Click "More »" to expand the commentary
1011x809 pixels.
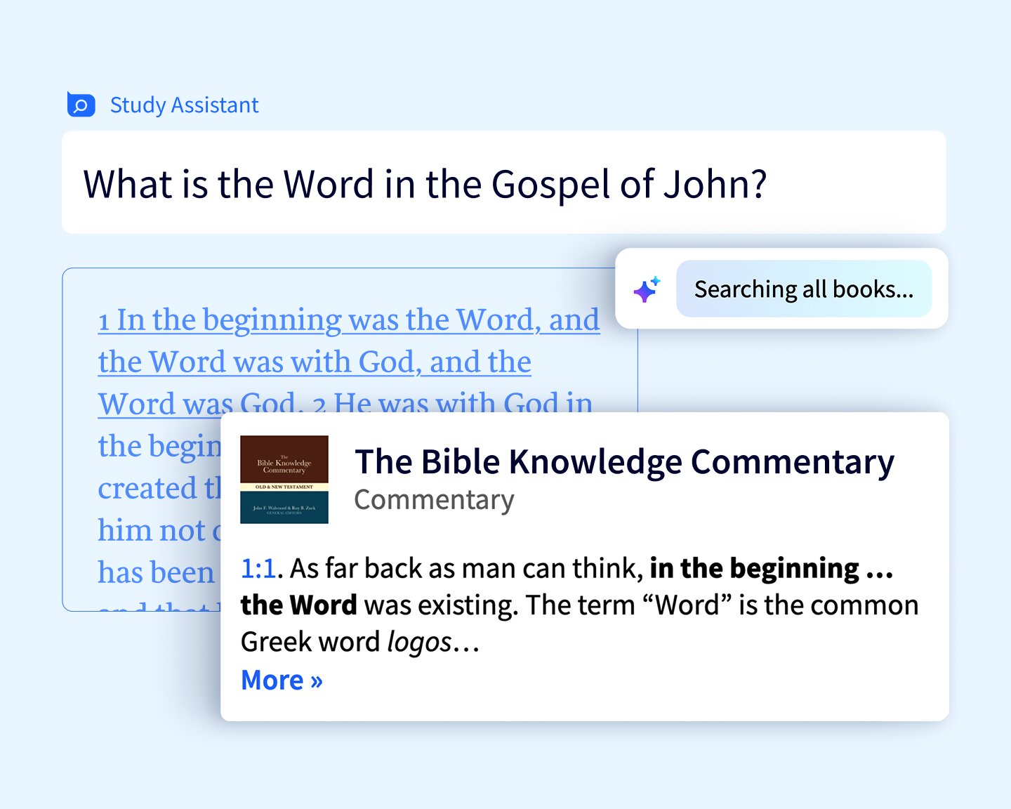[x=282, y=680]
